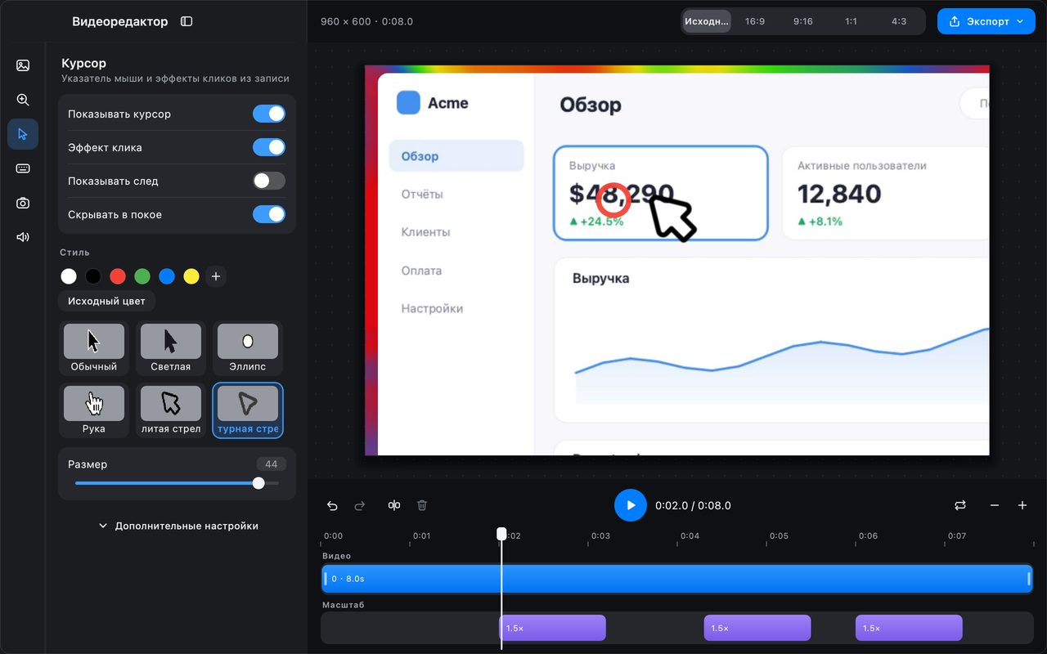Split the clip at the playhead

click(394, 505)
